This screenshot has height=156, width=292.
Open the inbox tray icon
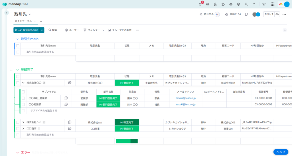point(208,4)
